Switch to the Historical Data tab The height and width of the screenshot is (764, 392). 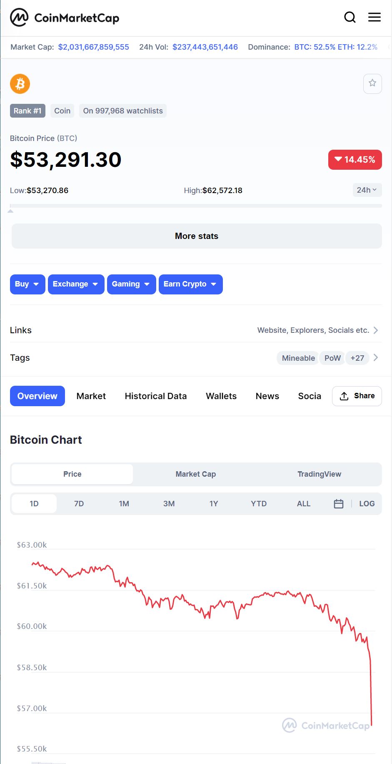(156, 396)
